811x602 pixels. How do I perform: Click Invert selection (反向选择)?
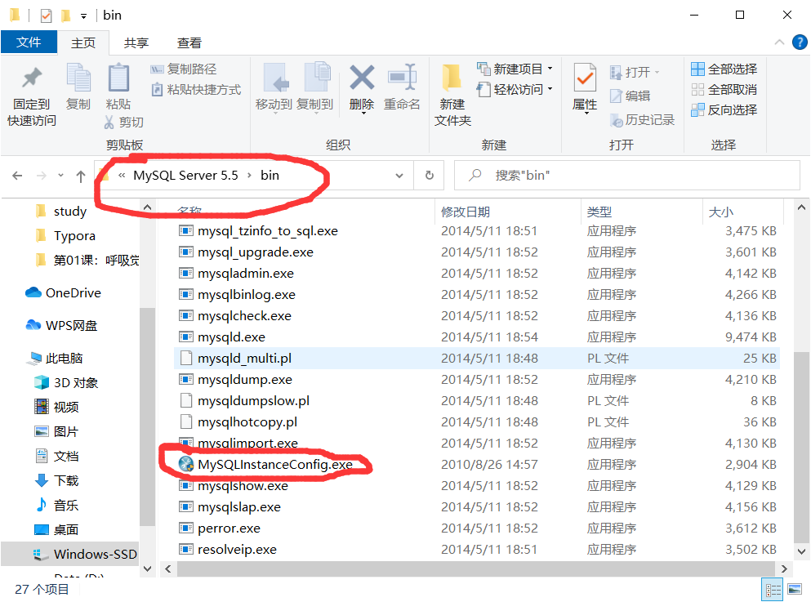coord(724,109)
